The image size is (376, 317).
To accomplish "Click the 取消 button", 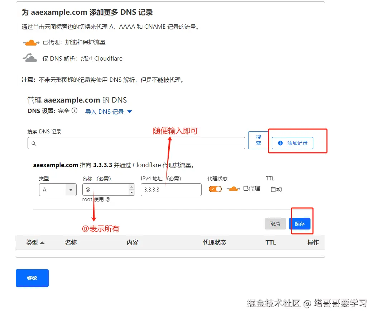I will click(x=275, y=224).
